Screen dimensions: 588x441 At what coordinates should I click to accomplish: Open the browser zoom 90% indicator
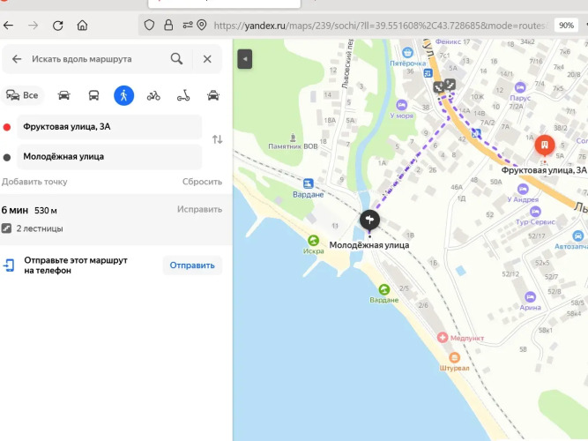tap(566, 26)
